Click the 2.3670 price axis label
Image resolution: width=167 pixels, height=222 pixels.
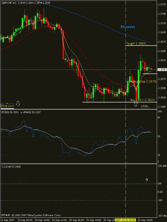pos(162,42)
